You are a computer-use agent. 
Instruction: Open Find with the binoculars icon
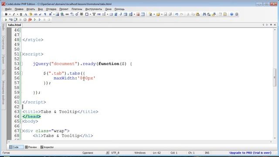click(204, 14)
